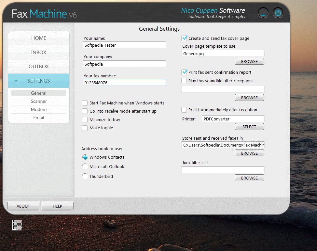Click the power icon to exit Fax Machine

(278, 13)
